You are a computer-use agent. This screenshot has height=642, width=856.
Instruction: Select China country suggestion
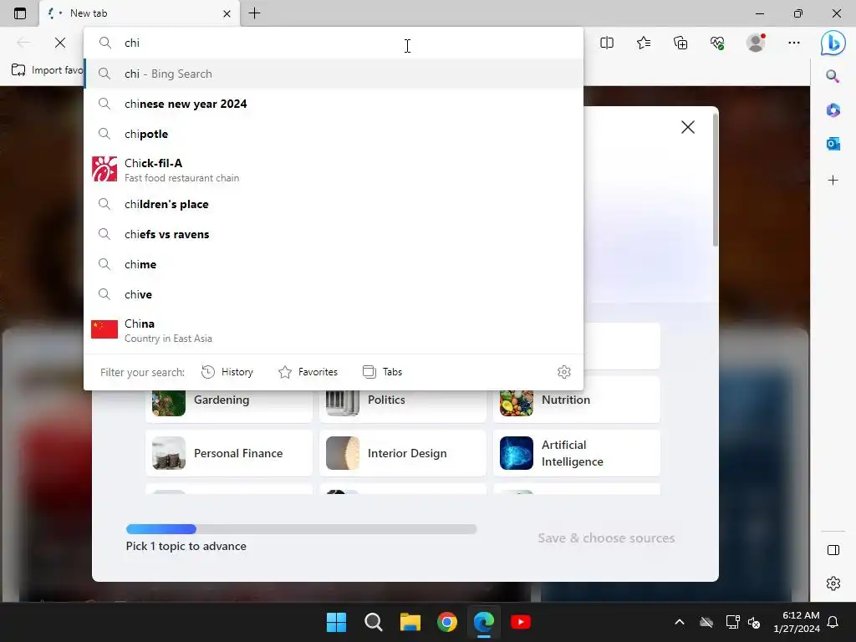point(334,330)
